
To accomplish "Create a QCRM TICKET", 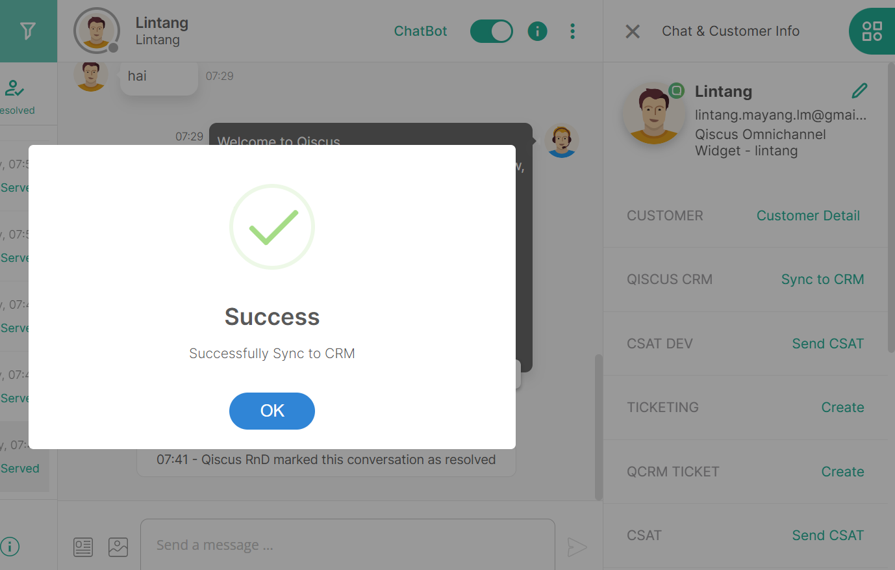I will coord(842,472).
